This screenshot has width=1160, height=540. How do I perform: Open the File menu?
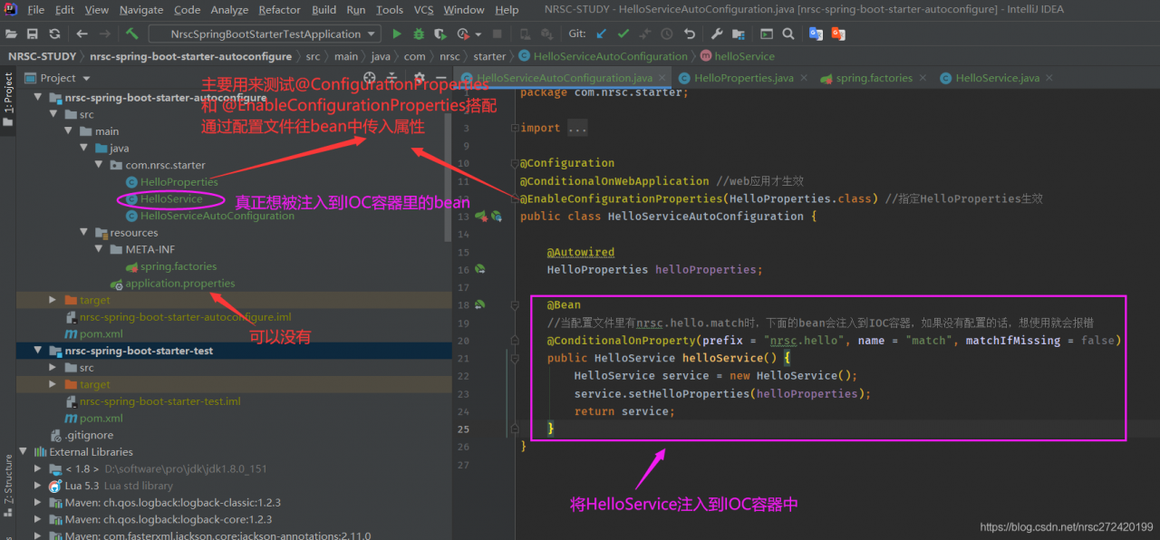pyautogui.click(x=35, y=10)
